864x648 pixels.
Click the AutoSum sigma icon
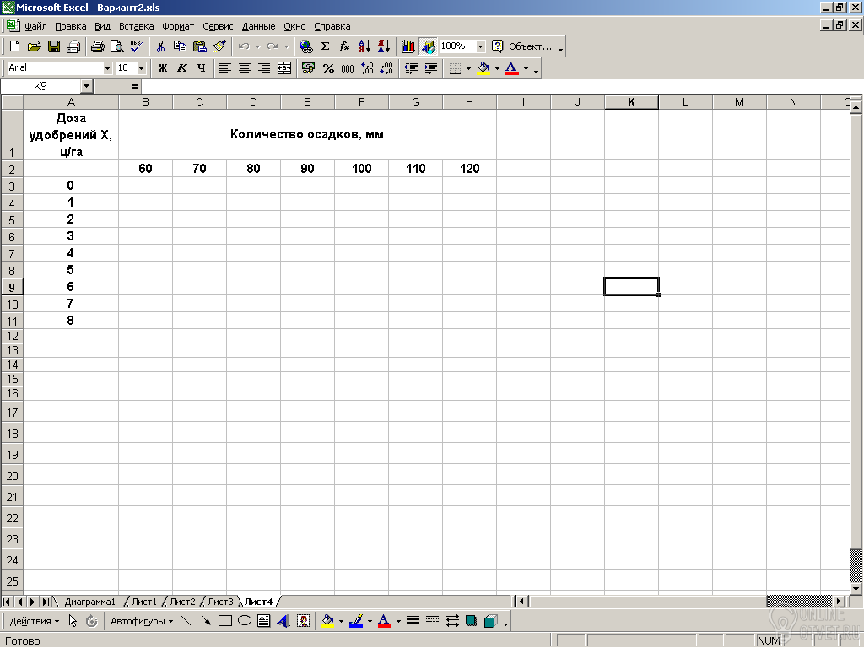click(x=325, y=47)
